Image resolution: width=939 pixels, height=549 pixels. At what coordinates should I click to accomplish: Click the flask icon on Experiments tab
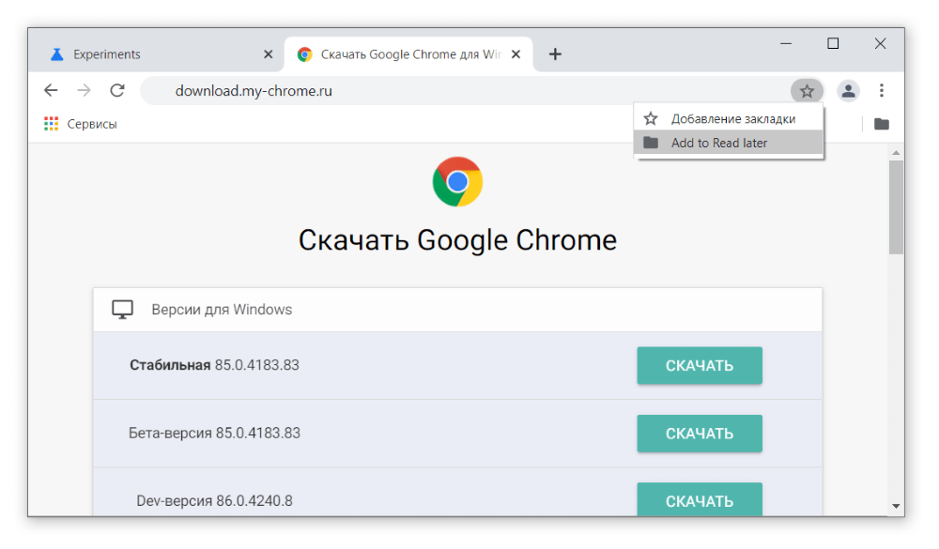click(57, 54)
